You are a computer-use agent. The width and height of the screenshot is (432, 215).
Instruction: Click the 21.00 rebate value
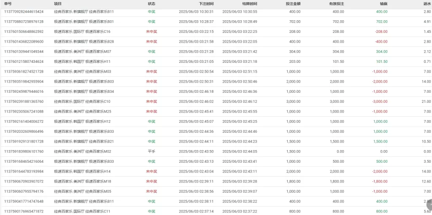(x=427, y=102)
